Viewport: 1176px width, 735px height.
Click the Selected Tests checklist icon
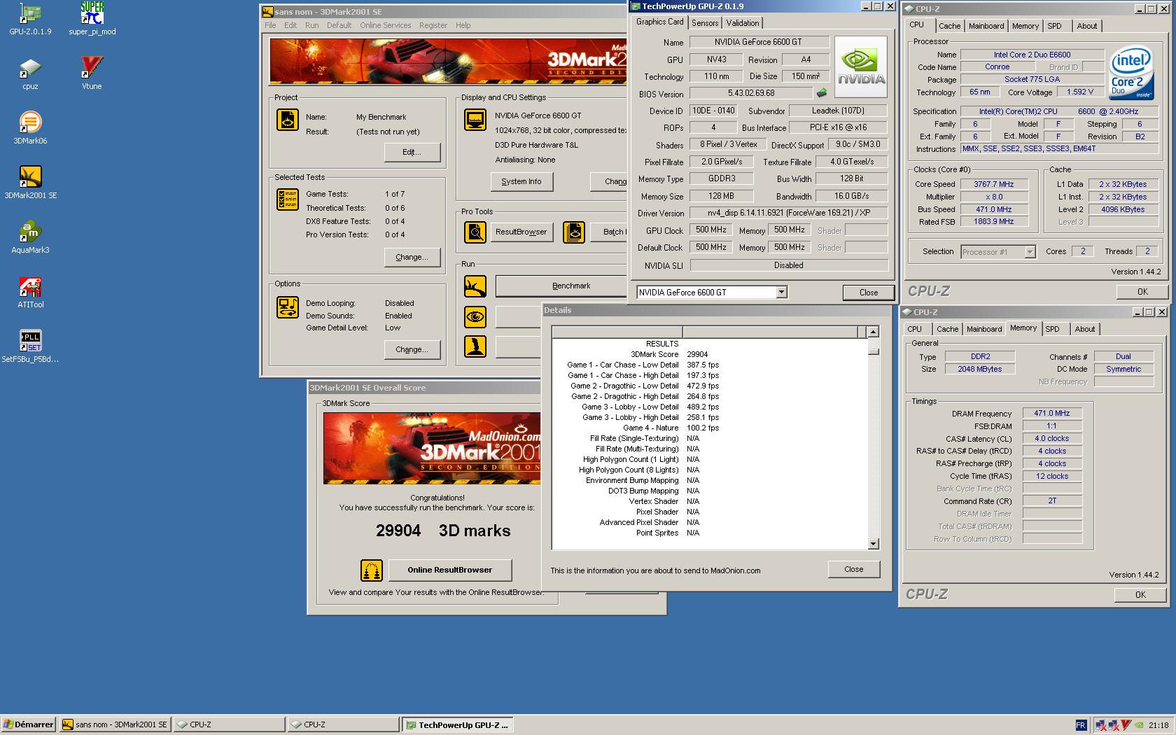tap(287, 199)
